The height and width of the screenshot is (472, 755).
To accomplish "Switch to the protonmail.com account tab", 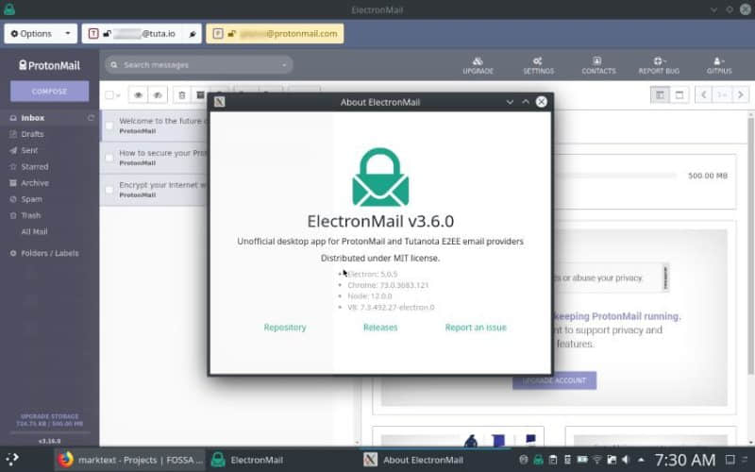I will pyautogui.click(x=275, y=33).
